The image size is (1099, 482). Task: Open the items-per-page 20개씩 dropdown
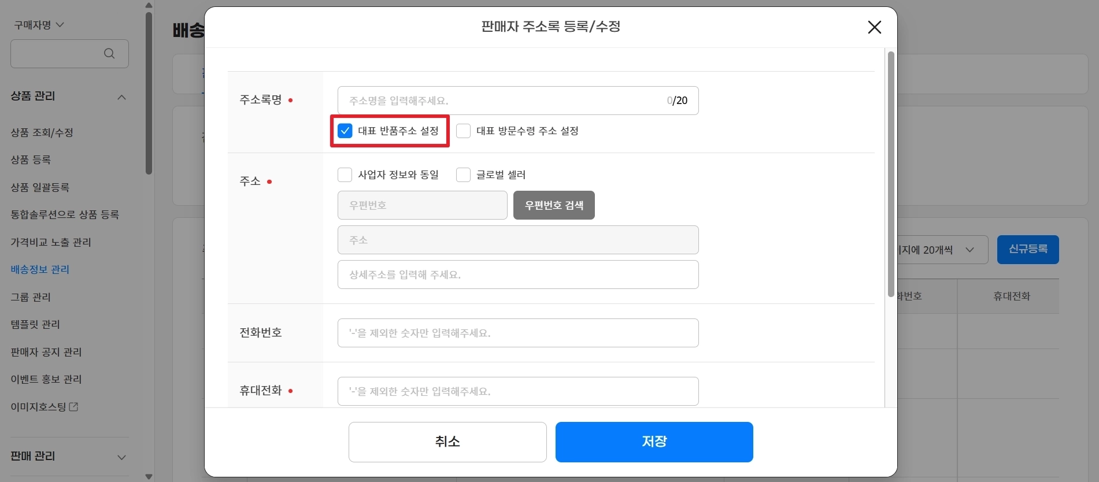941,250
